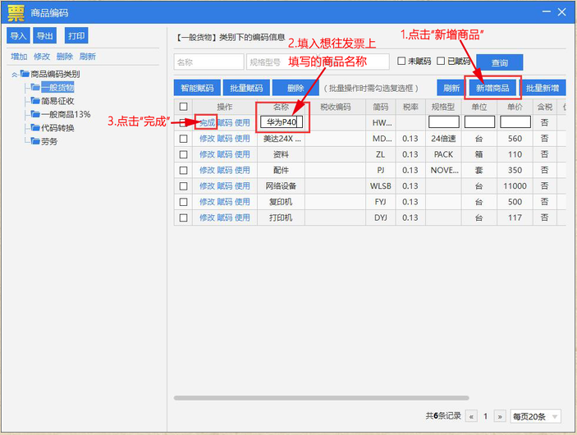577x435 pixels.
Task: Select the 劳务 category
Action: (x=49, y=141)
